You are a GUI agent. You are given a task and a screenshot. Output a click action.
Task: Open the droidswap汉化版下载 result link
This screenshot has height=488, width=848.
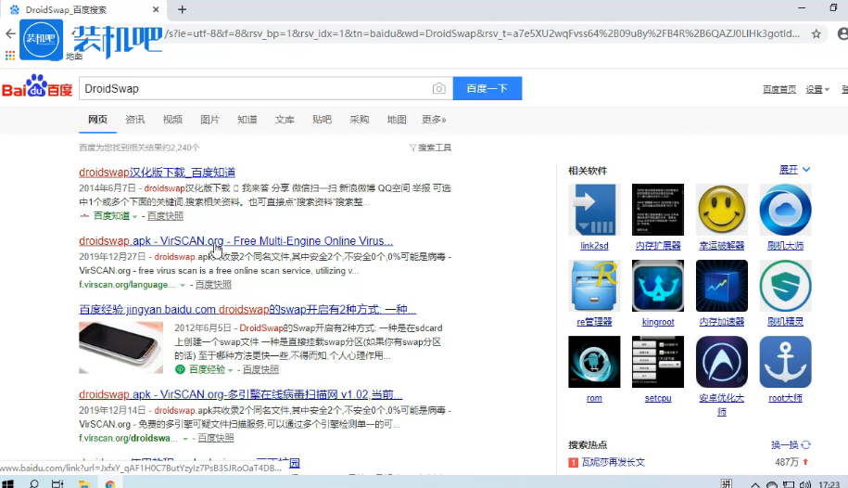point(157,173)
